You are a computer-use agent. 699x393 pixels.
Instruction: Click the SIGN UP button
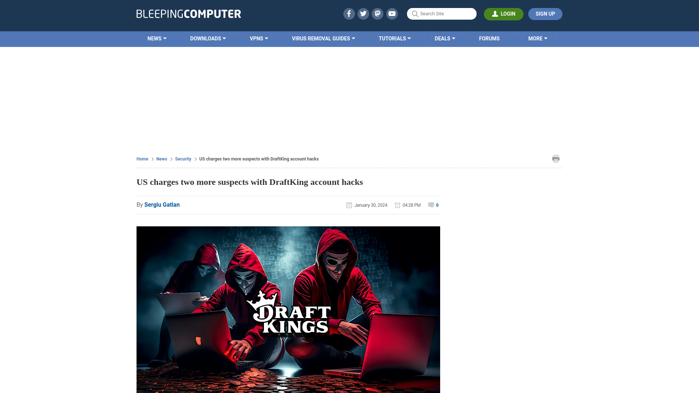coord(545,14)
